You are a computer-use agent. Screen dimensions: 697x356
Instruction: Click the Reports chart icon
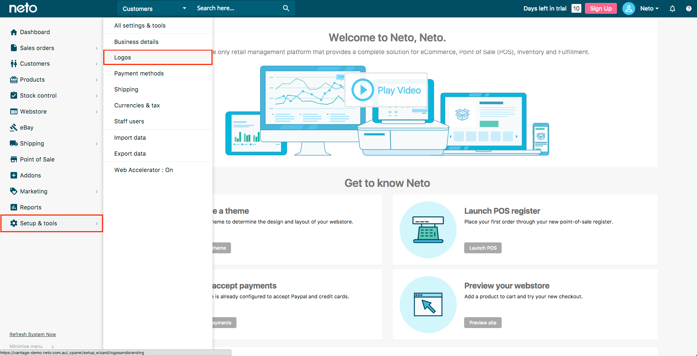pos(14,207)
